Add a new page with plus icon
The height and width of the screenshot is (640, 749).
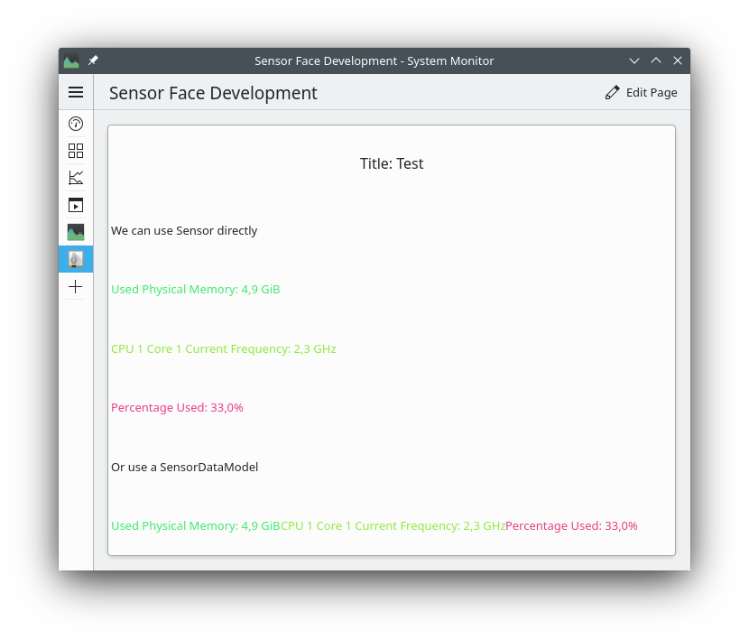point(76,287)
